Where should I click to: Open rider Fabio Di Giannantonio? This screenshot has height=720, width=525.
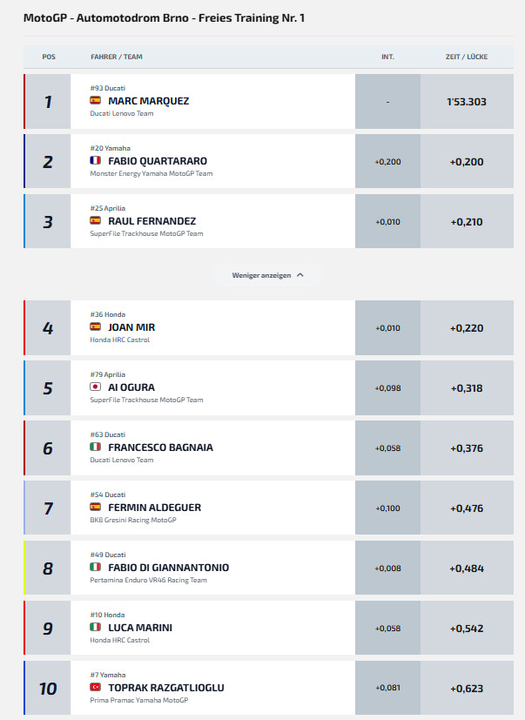(x=168, y=568)
